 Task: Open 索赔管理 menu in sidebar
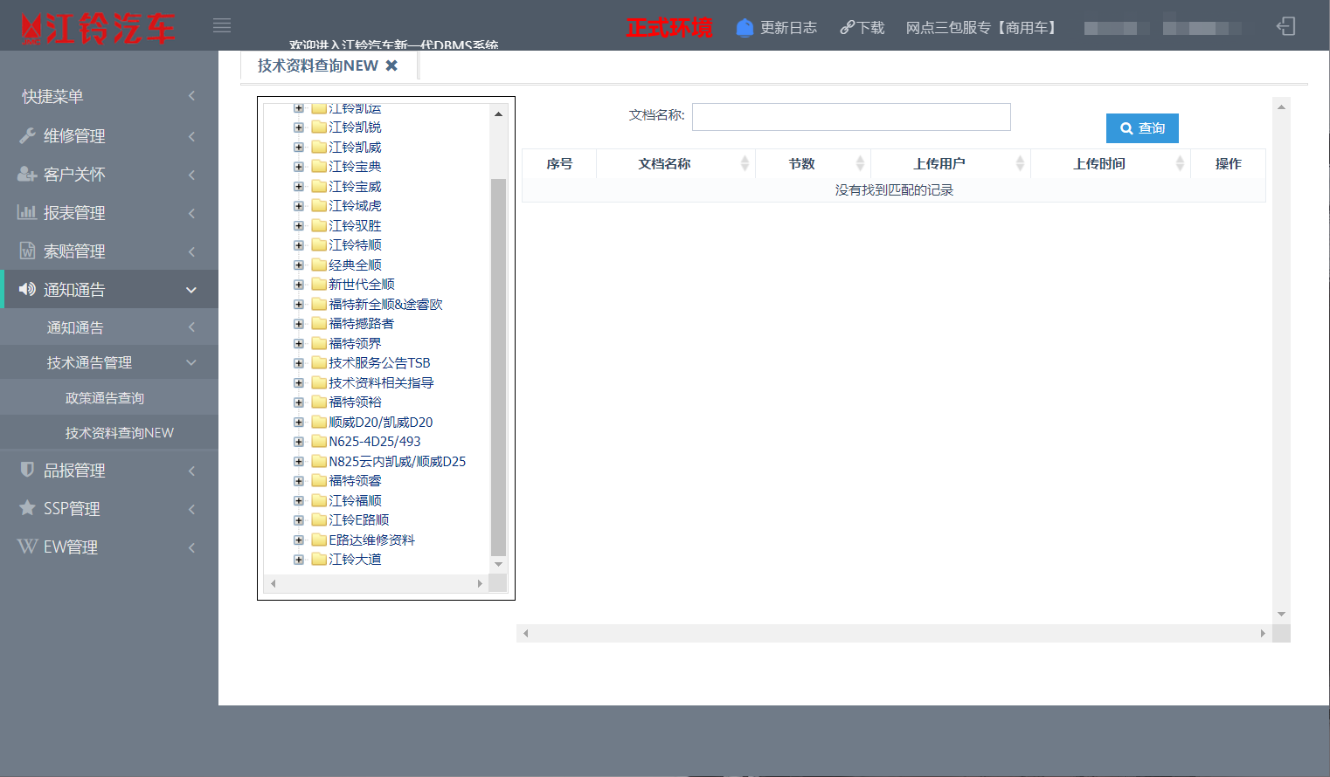tap(74, 251)
